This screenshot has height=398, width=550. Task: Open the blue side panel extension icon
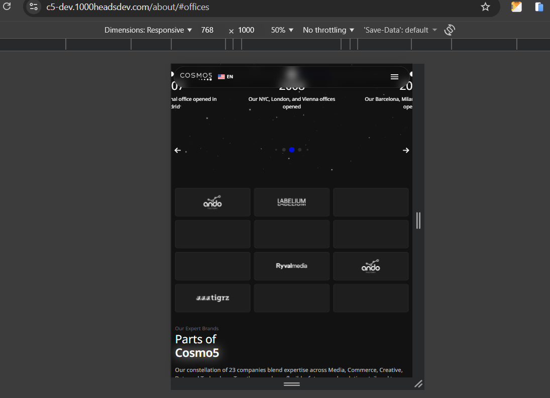pyautogui.click(x=539, y=7)
